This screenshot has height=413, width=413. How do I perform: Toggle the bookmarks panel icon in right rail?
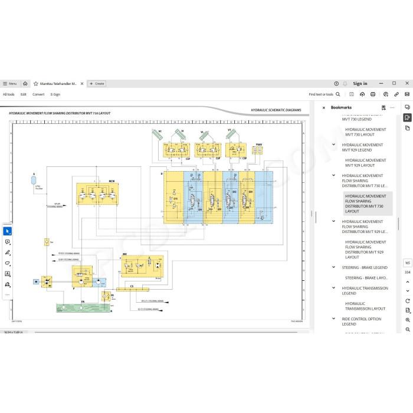click(x=407, y=117)
